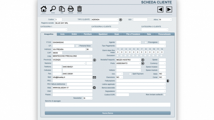
Task: Open the Listino applicato dropdown
Action: point(141,84)
